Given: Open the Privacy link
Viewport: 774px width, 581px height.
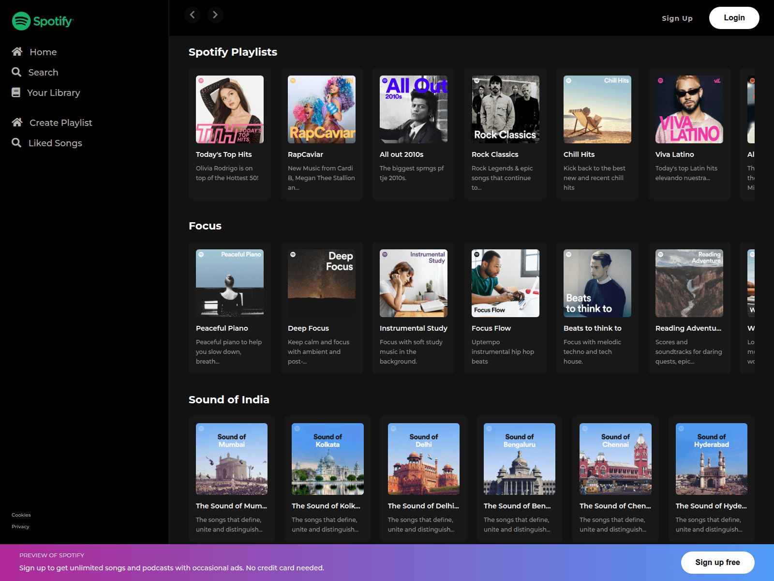Looking at the screenshot, I should coord(20,527).
